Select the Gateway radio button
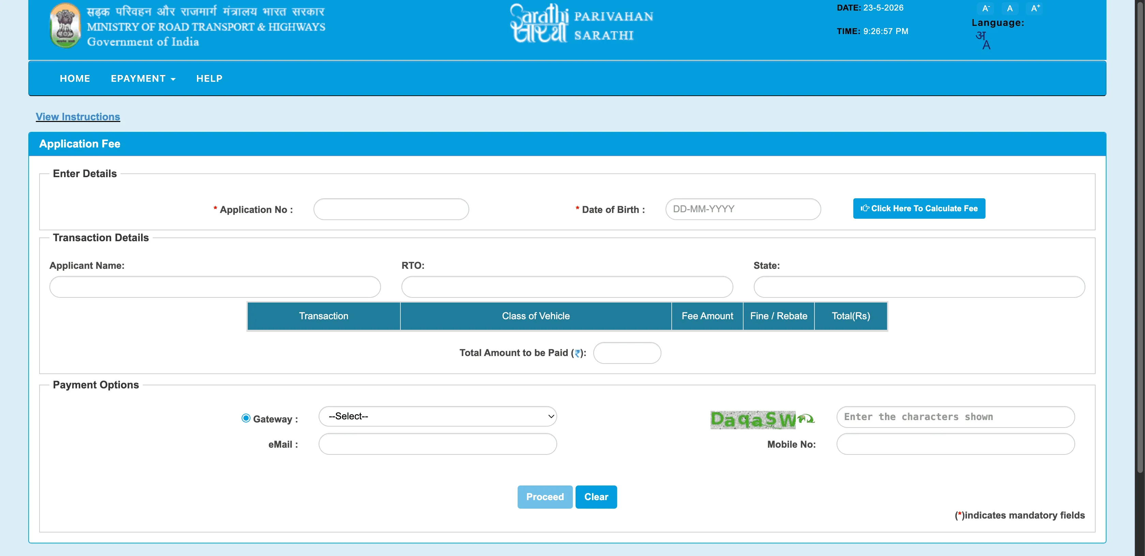This screenshot has height=556, width=1145. click(246, 418)
